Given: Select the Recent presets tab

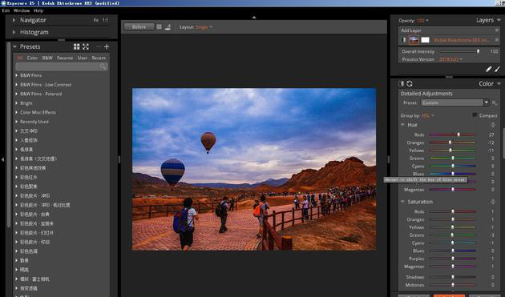Looking at the screenshot, I should coord(99,58).
